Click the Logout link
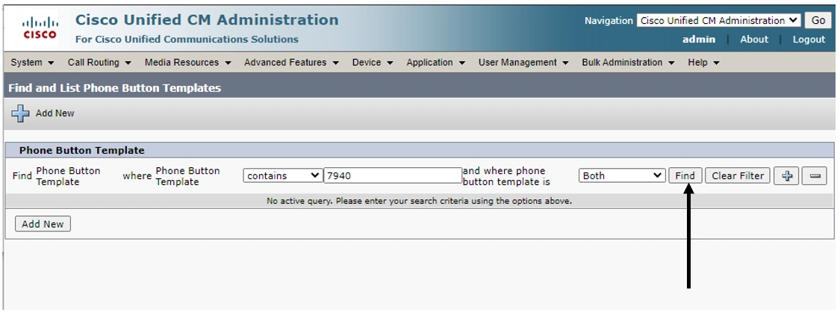The height and width of the screenshot is (312, 840). coord(809,40)
